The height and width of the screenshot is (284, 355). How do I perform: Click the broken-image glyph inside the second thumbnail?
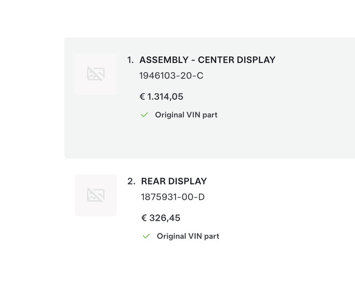96,196
